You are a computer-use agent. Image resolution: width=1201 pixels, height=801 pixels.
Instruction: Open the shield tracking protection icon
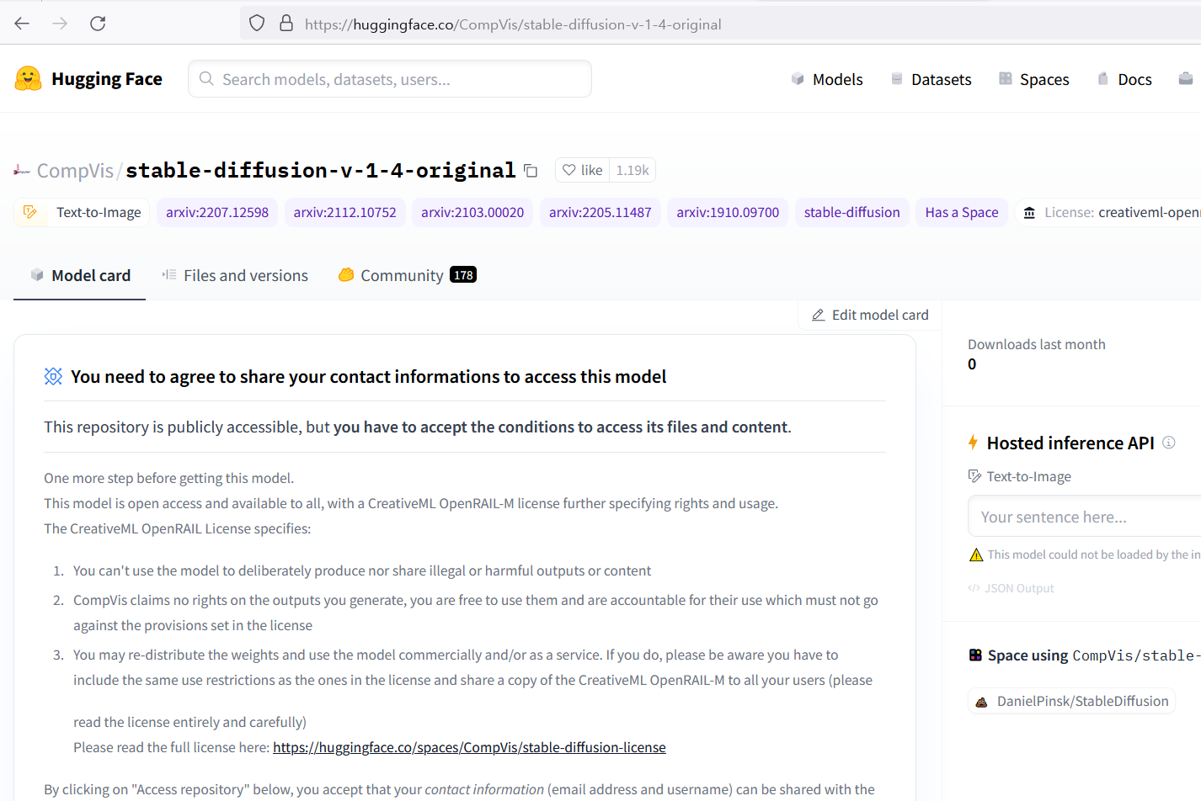257,24
